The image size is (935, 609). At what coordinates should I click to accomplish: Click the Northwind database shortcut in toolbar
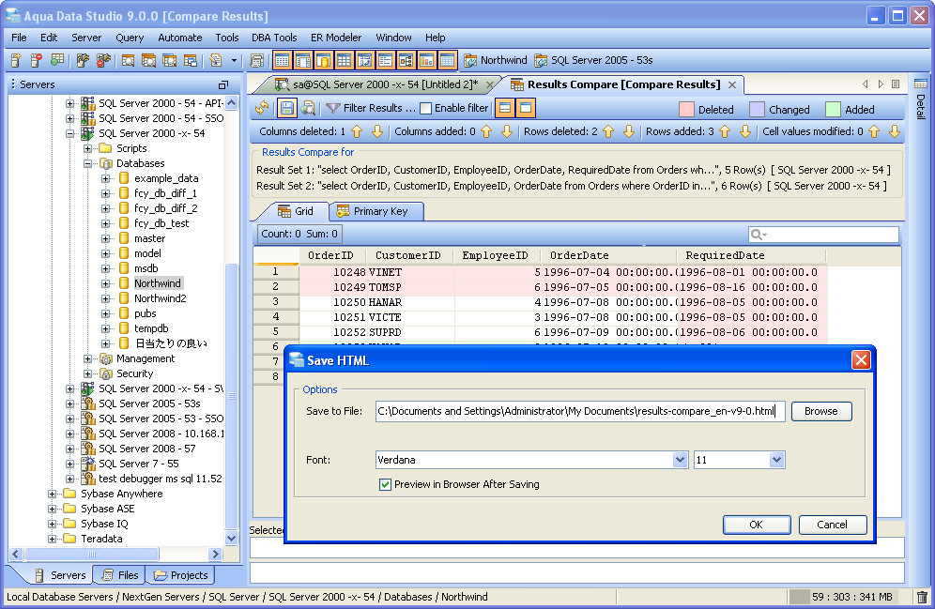pyautogui.click(x=496, y=60)
